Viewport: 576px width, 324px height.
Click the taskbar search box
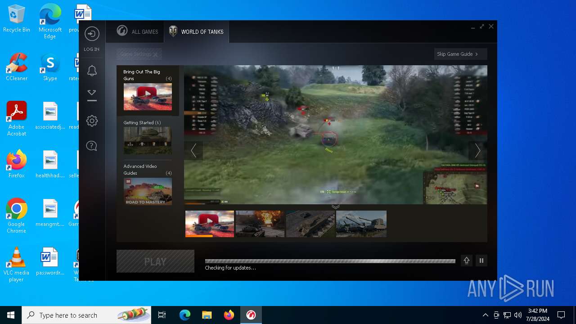pyautogui.click(x=86, y=315)
